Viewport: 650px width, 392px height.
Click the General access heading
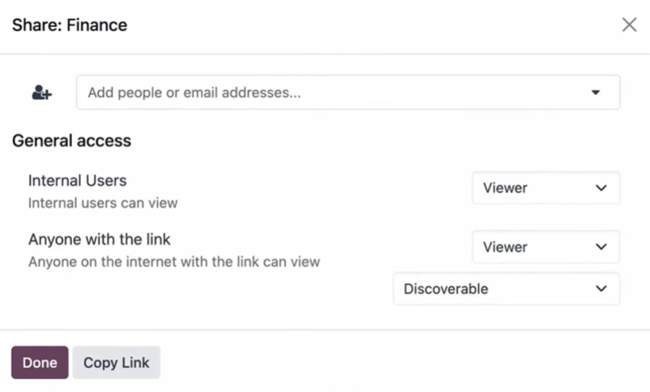coord(71,140)
